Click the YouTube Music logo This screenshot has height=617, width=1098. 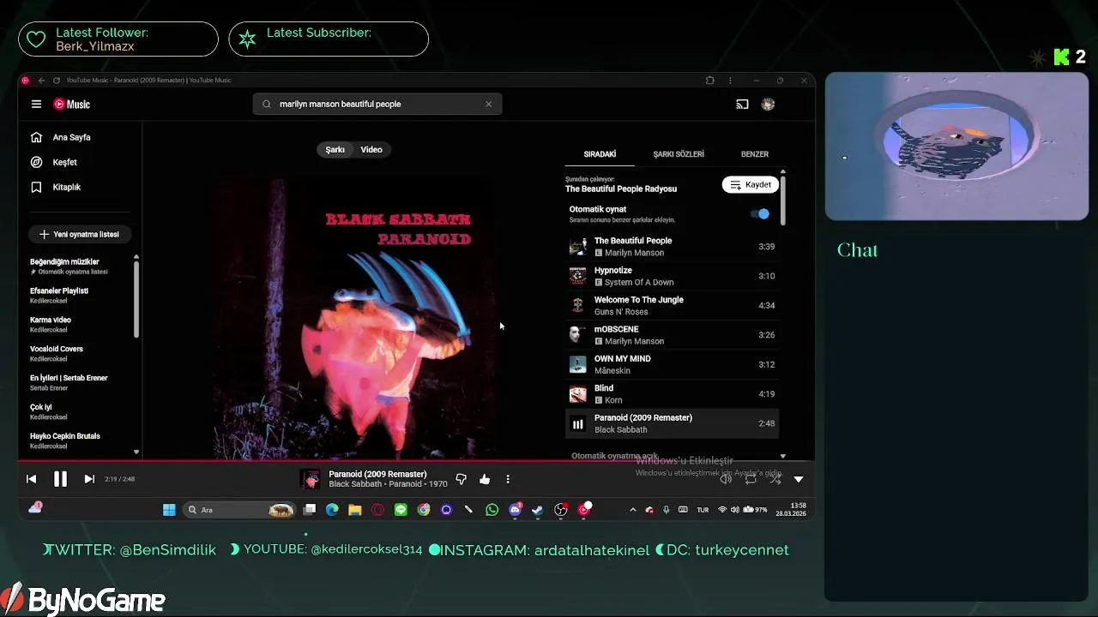(x=72, y=105)
